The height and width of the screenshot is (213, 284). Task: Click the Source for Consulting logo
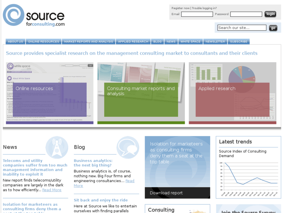(34, 15)
